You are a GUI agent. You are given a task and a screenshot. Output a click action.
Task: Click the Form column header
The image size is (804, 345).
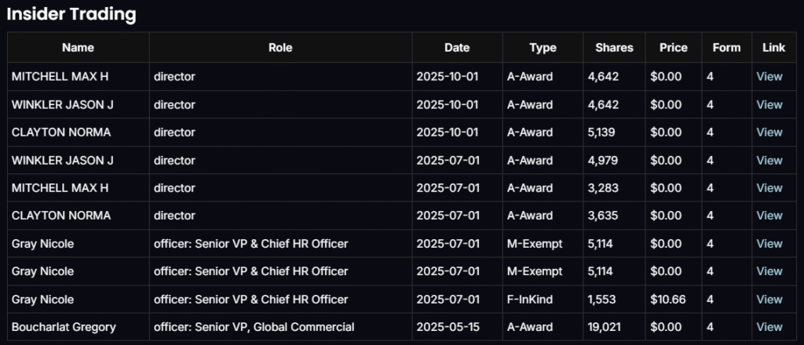pyautogui.click(x=726, y=48)
